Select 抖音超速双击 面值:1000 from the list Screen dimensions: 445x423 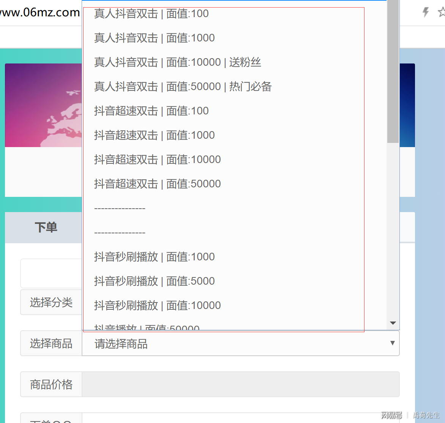tap(154, 135)
